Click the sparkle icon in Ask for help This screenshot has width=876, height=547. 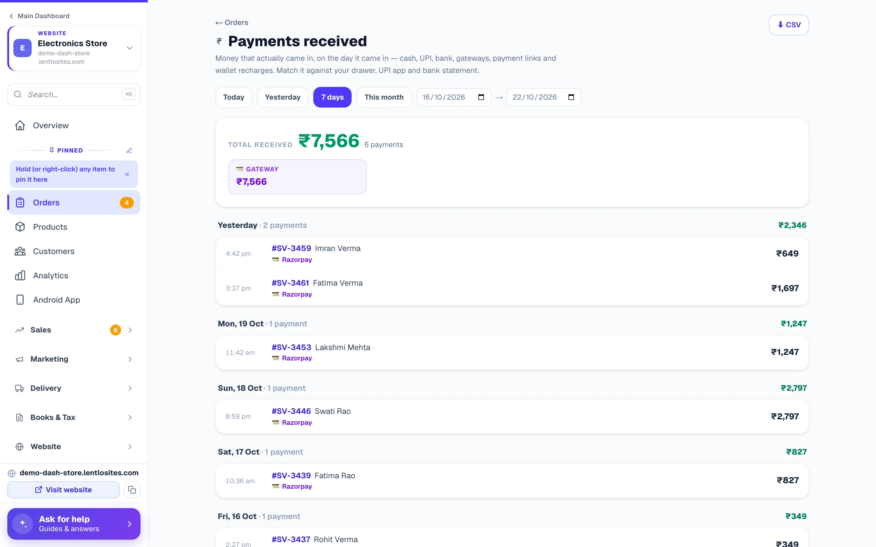pyautogui.click(x=23, y=524)
